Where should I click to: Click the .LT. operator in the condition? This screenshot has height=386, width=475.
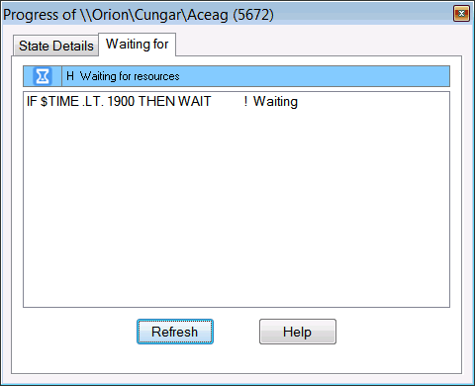(x=93, y=101)
